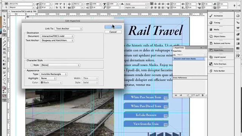Viewport: 242px width, 136px height.
Task: Open the Timing panel
Action: [x=220, y=23]
